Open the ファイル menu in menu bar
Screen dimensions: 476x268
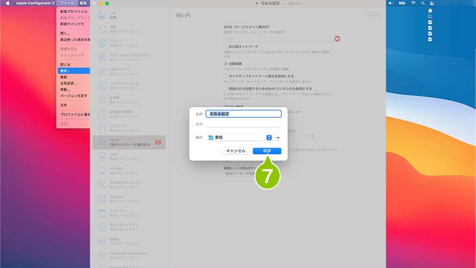[x=67, y=3]
